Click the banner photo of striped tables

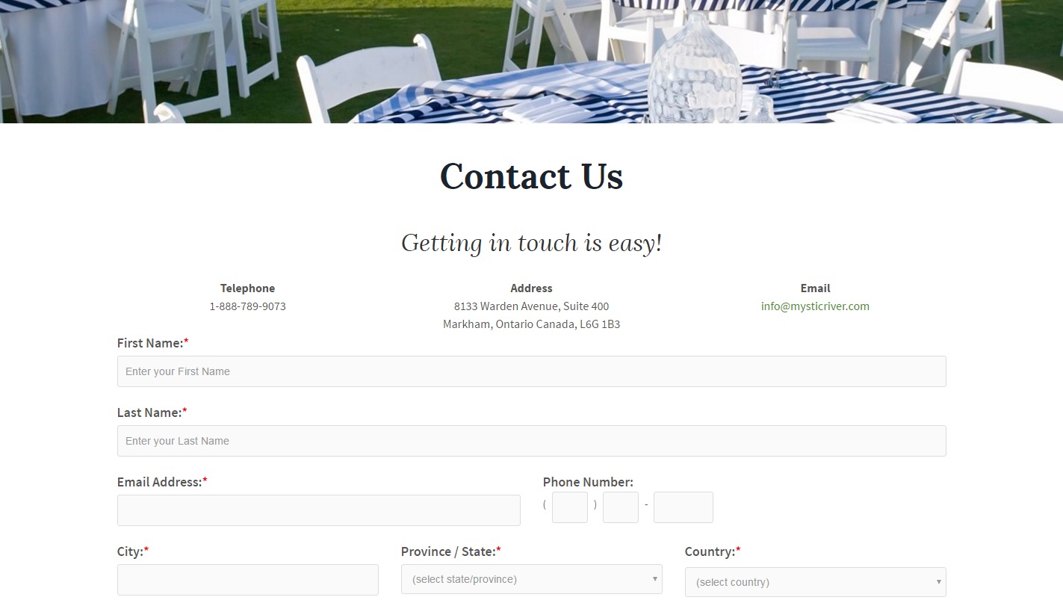[x=531, y=61]
